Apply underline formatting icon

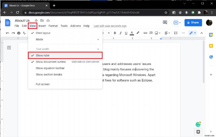[126, 33]
